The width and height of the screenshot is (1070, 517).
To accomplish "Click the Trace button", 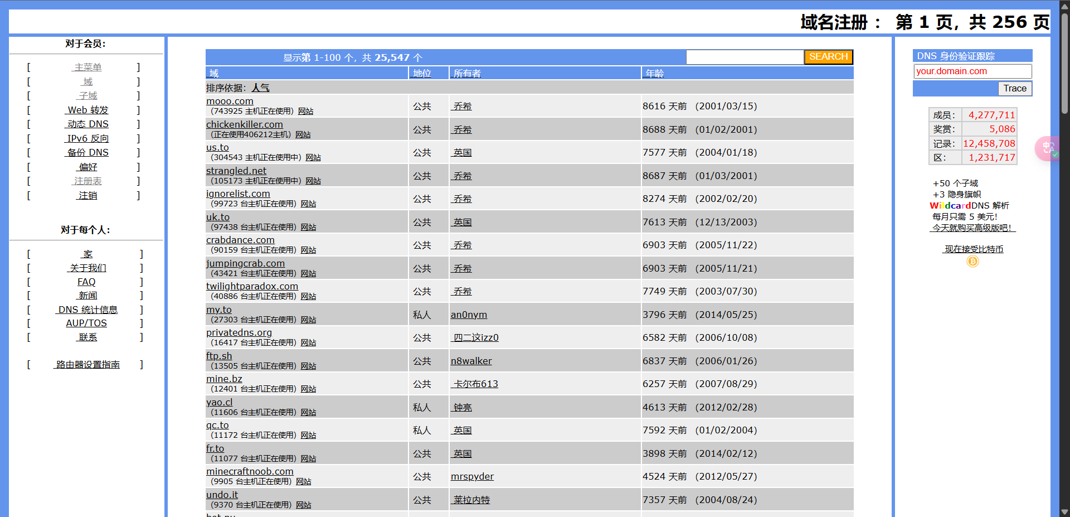I will pyautogui.click(x=1014, y=89).
